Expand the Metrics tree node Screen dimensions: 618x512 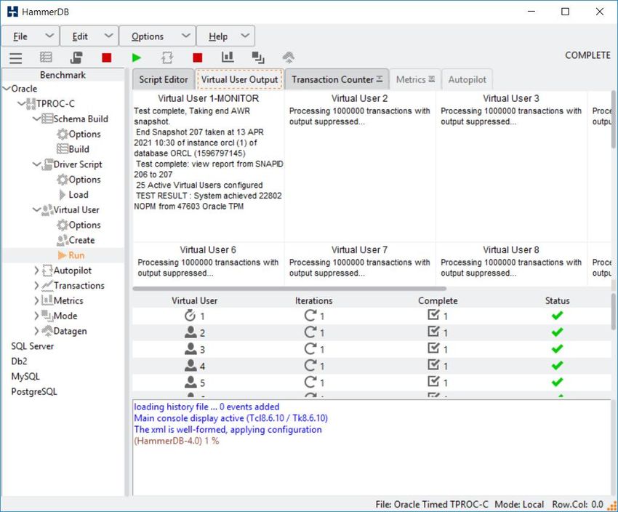[36, 301]
